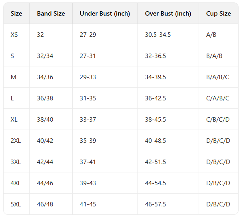Click the Cup Size column header

point(218,14)
